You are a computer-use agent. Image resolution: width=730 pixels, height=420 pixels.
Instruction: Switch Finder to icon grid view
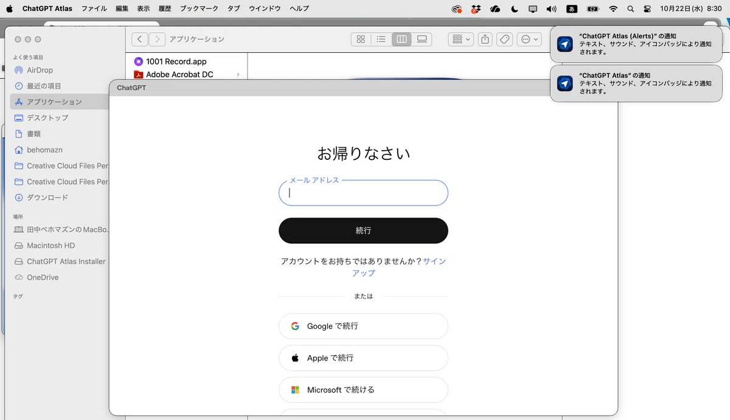[361, 39]
